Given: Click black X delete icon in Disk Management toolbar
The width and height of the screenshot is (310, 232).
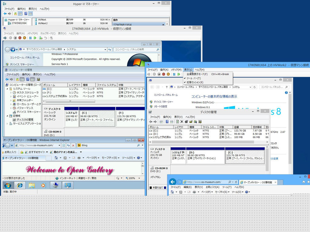Looking at the screenshot, I should click(x=182, y=122).
